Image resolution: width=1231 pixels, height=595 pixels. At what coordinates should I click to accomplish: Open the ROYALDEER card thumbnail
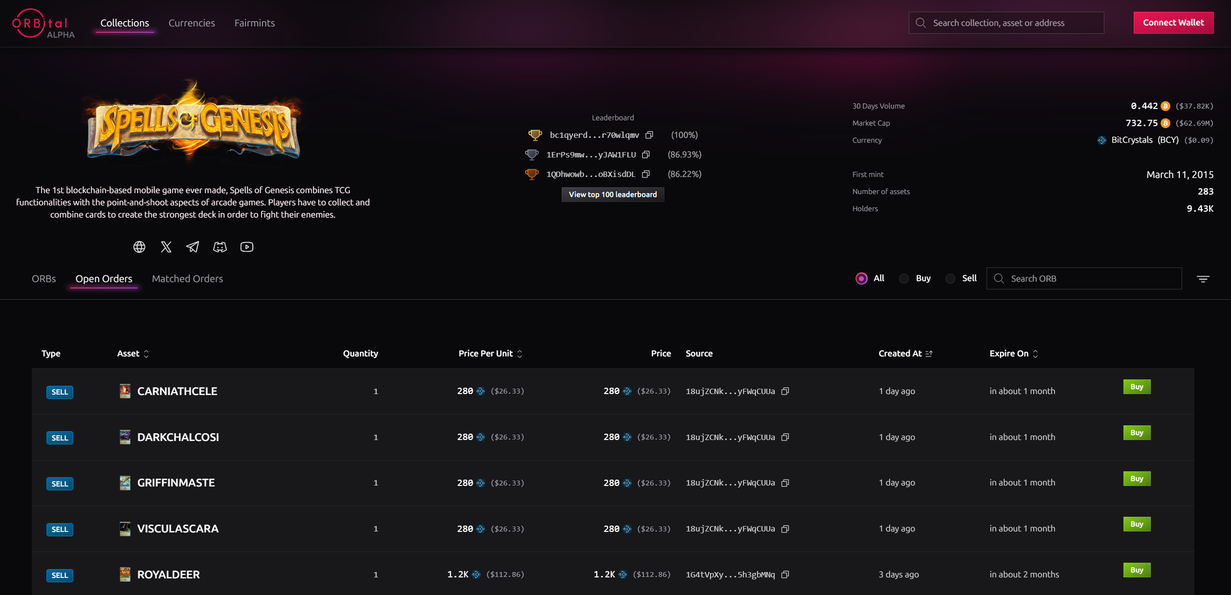125,574
